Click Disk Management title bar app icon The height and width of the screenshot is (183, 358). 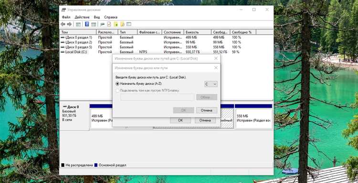63,10
